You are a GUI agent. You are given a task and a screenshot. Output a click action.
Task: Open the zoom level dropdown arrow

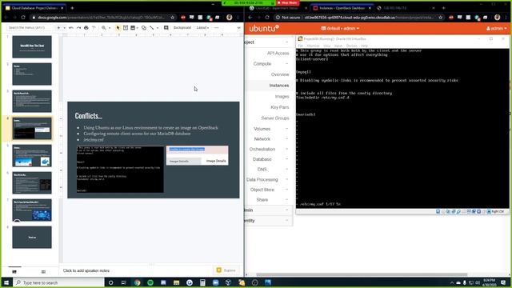pos(110,28)
